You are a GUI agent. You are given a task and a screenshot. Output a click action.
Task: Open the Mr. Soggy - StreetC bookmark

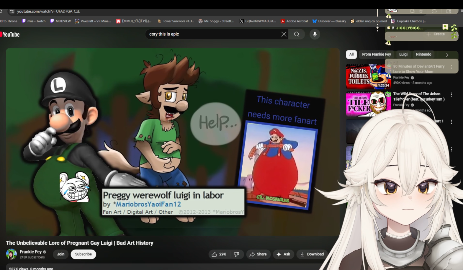[x=216, y=21]
